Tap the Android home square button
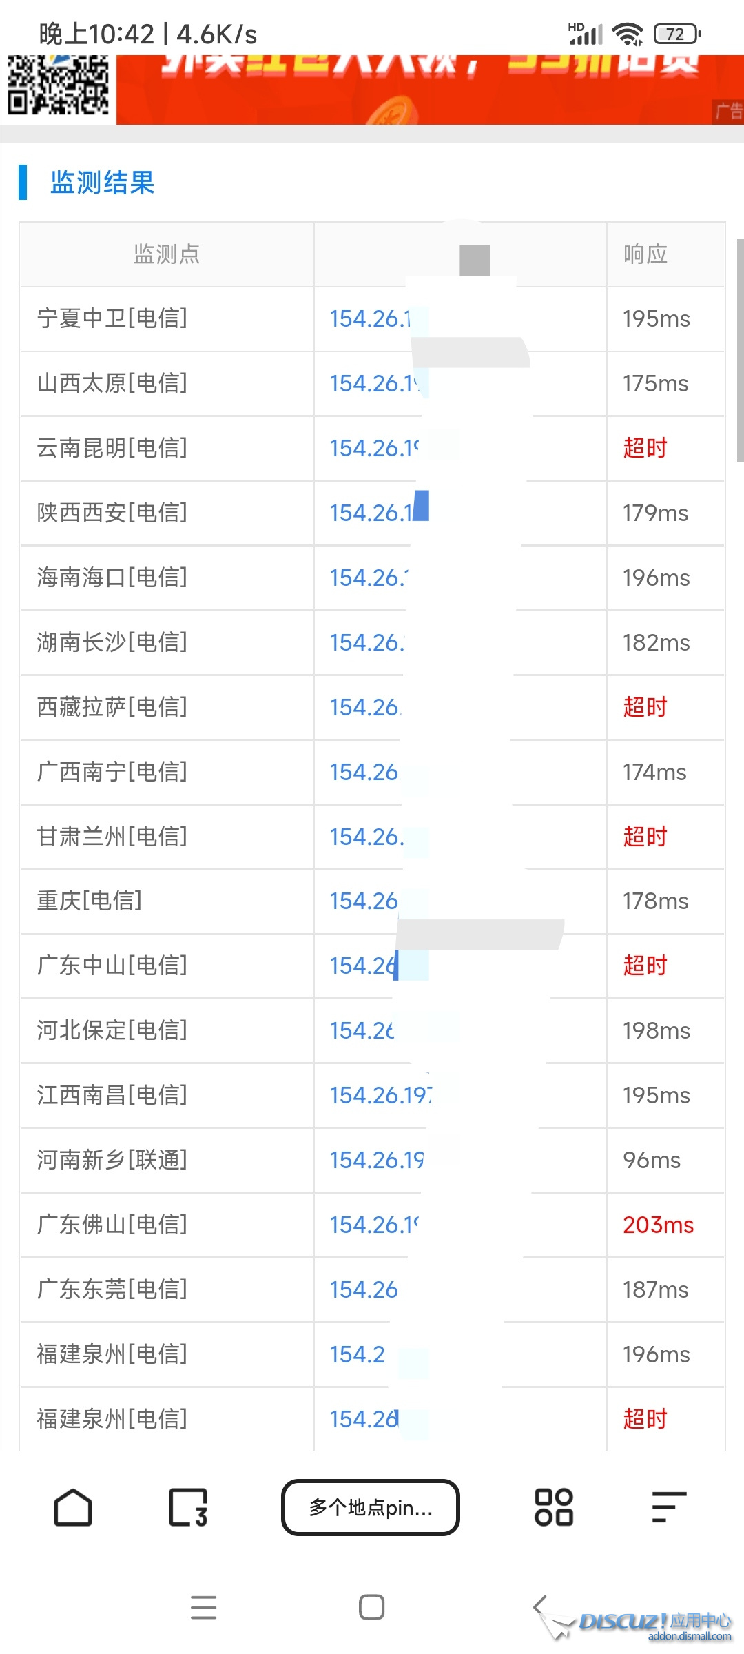This screenshot has width=744, height=1654. pos(371,1607)
